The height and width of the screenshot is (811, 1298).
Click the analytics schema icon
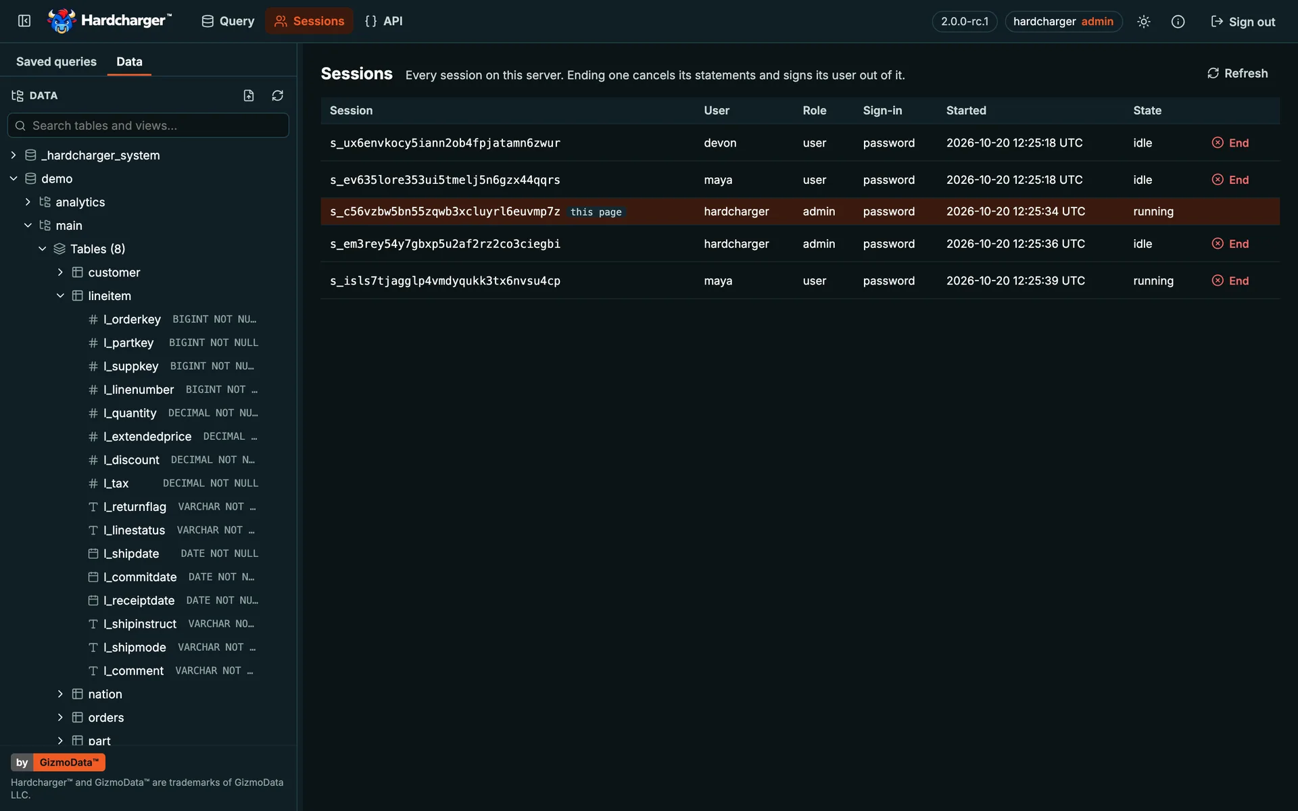click(45, 202)
